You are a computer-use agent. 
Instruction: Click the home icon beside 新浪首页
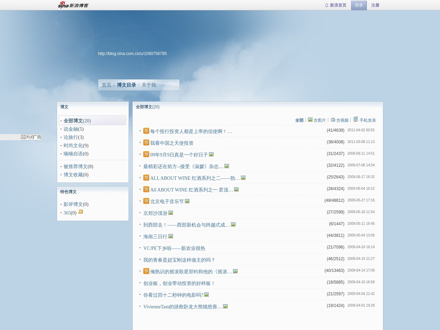click(326, 5)
